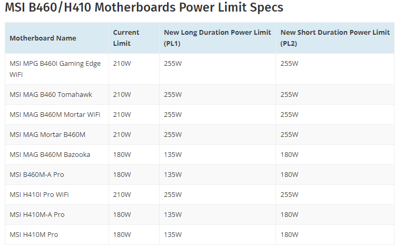
Task: Select the MSI H410I Pro WiFi name cell
Action: [39, 195]
